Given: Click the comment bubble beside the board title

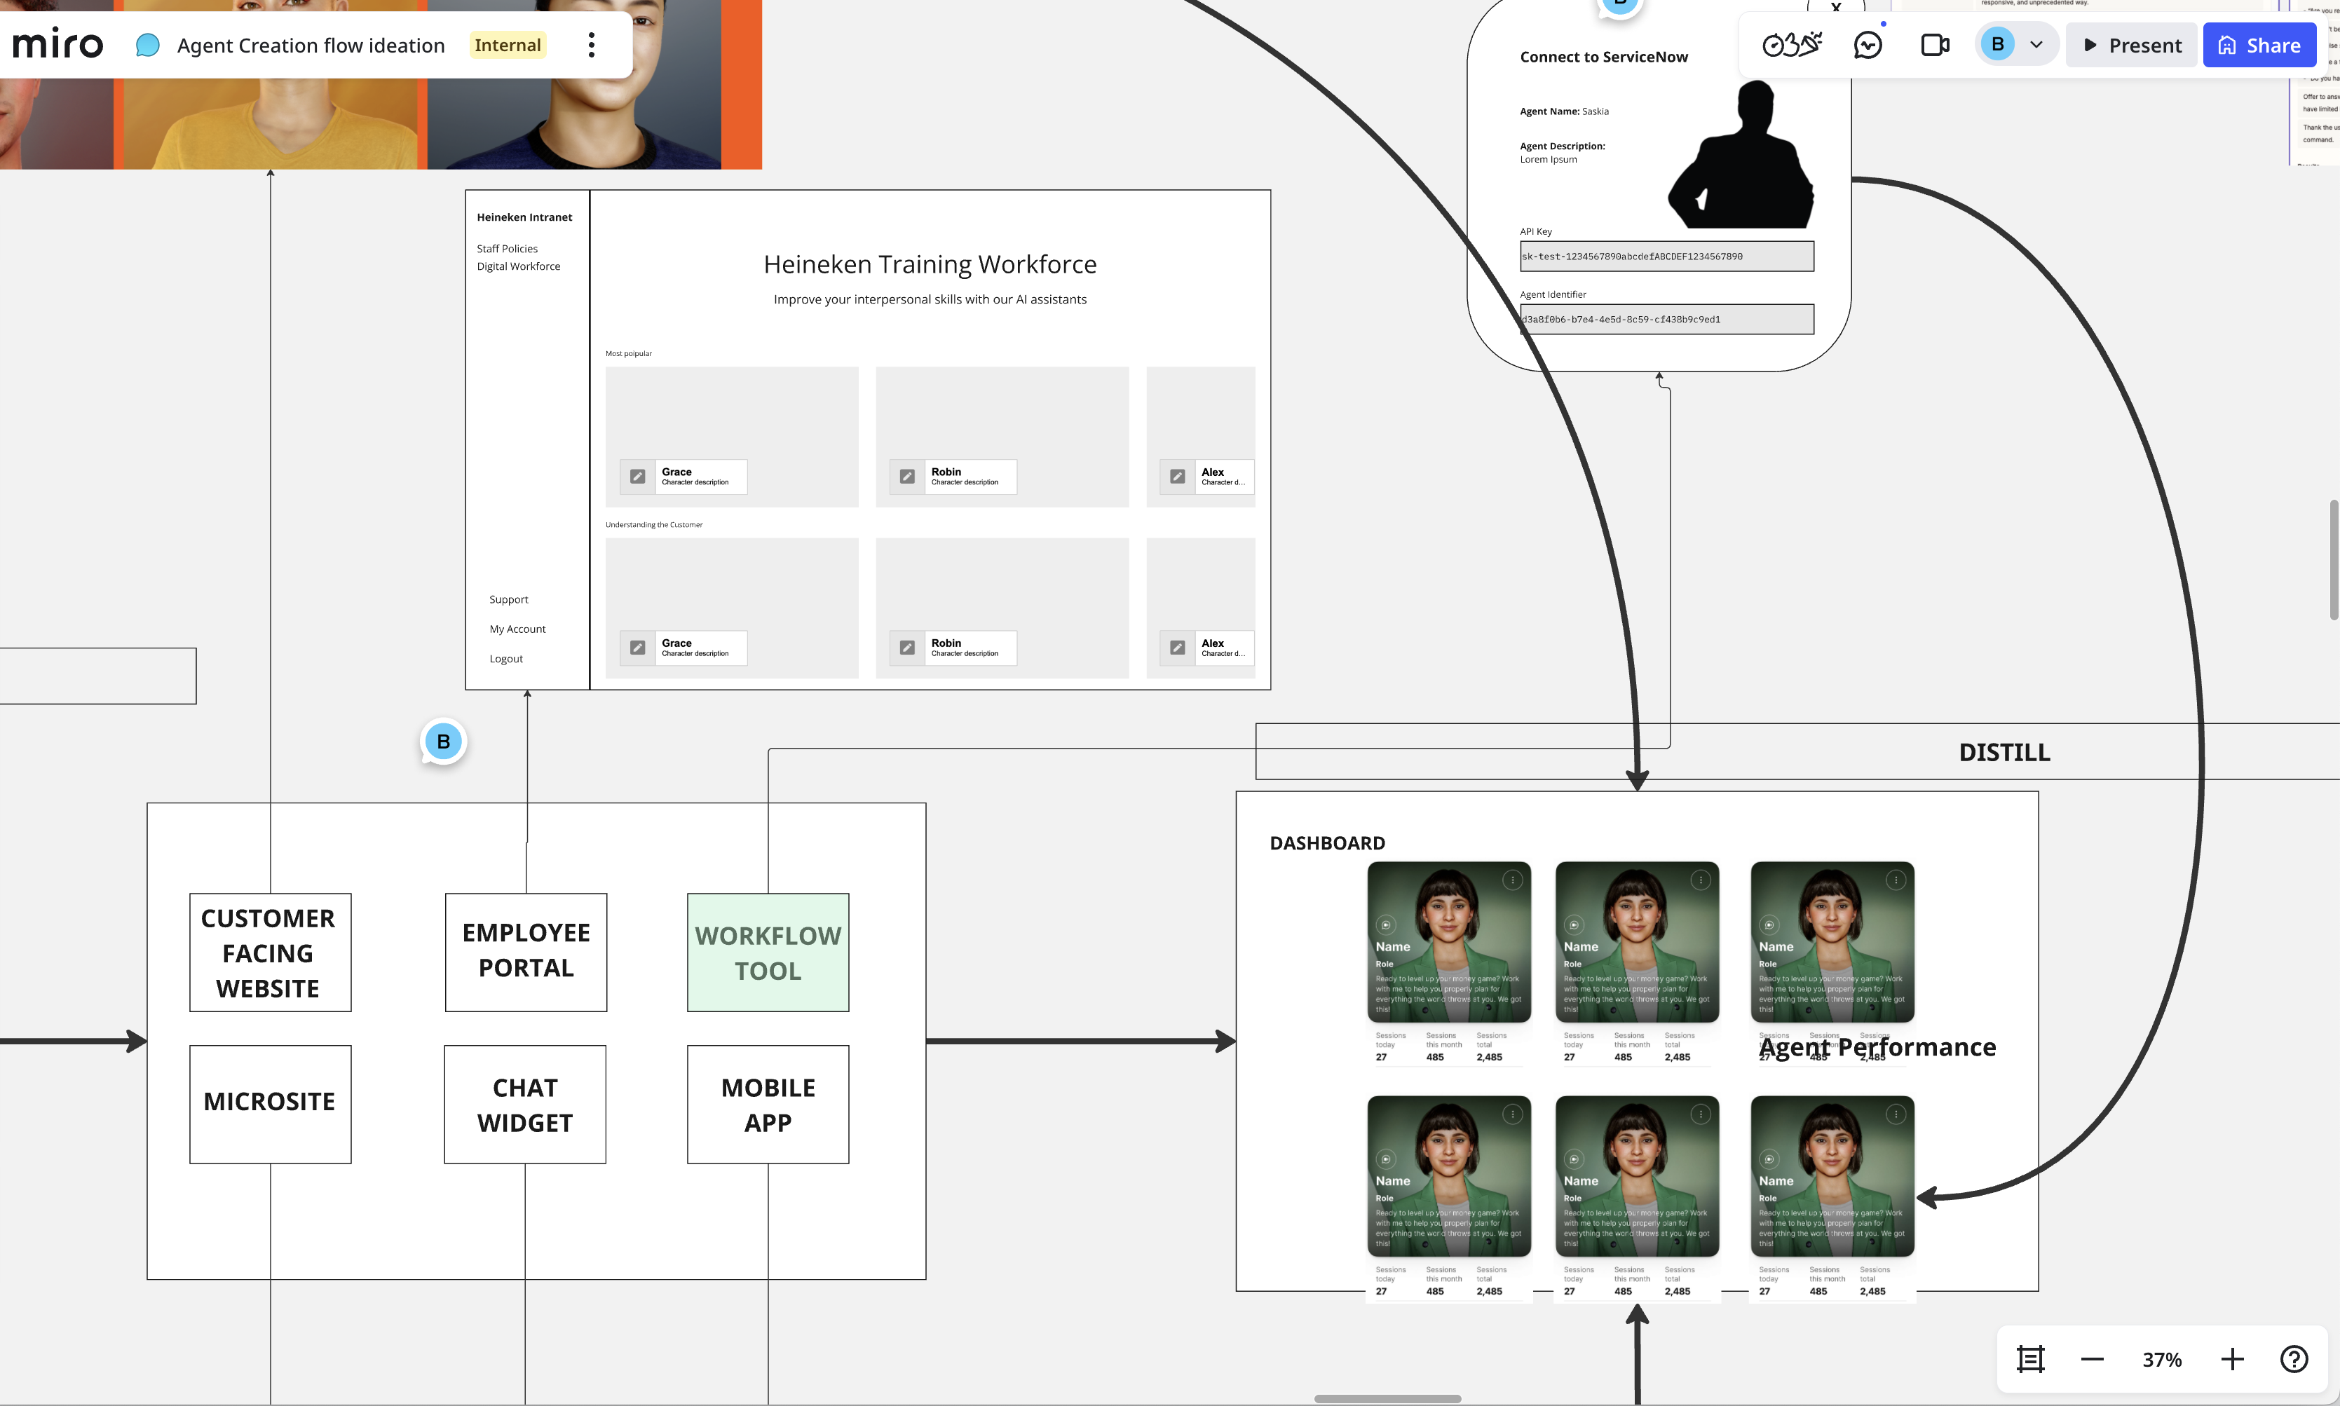Looking at the screenshot, I should [x=148, y=45].
